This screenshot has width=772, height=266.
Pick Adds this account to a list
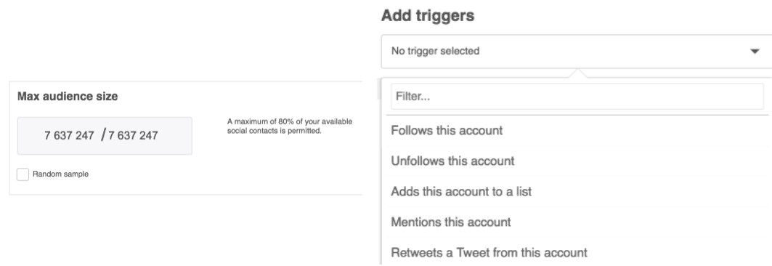tap(577, 192)
